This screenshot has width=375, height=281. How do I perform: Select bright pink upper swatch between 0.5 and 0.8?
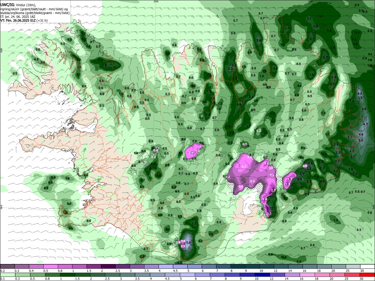pos(50,266)
